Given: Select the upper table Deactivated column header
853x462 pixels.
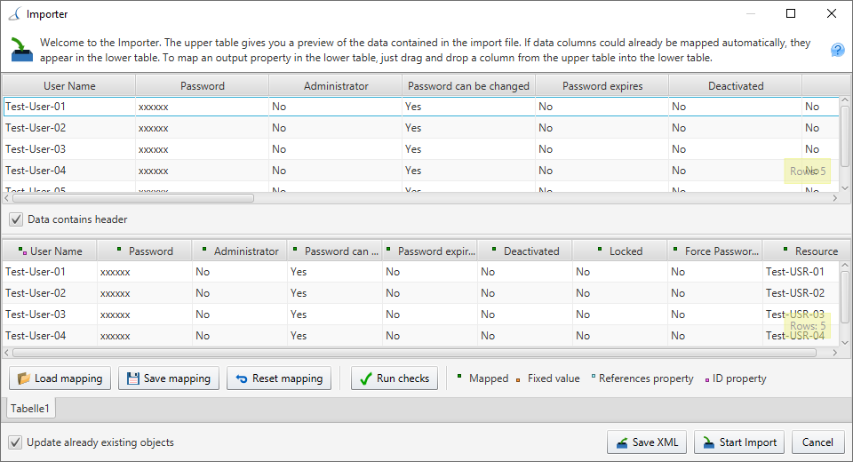Looking at the screenshot, I should coord(736,86).
